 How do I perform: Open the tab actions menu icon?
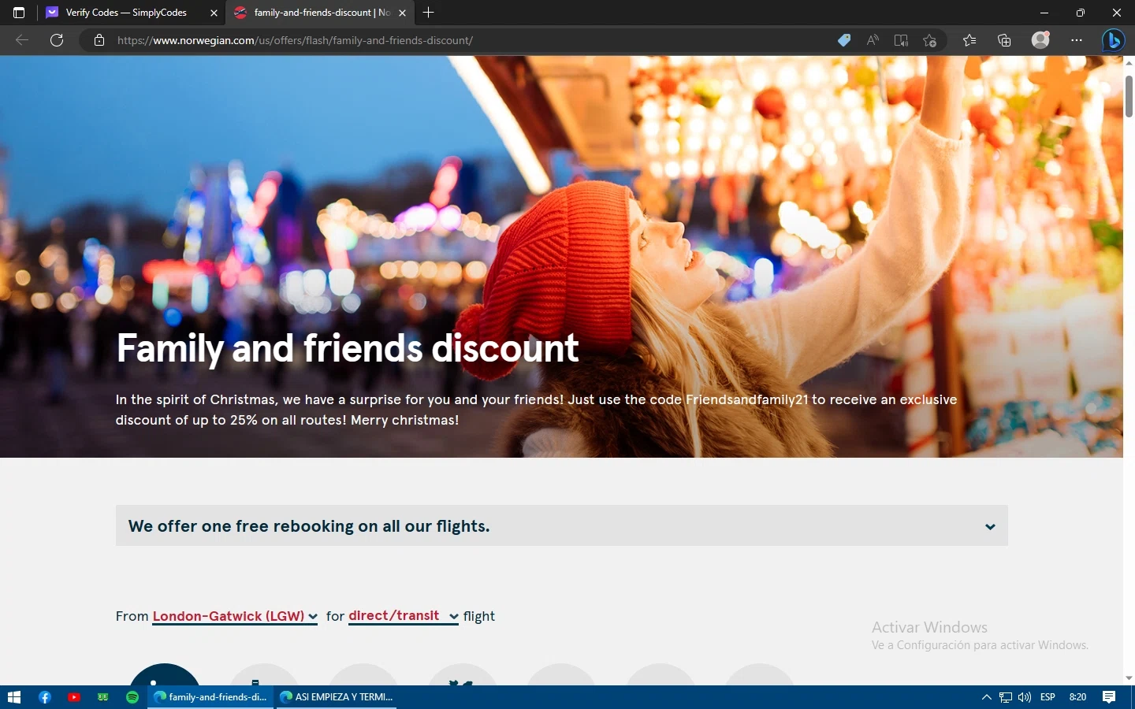[19, 13]
